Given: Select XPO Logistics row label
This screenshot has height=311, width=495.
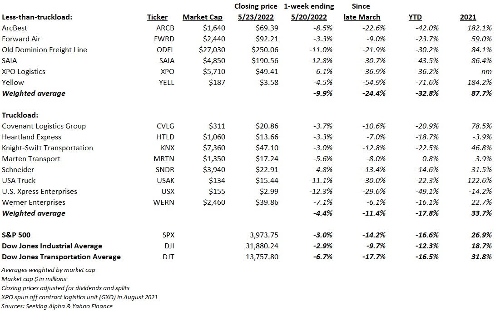Looking at the screenshot, I should (24, 72).
